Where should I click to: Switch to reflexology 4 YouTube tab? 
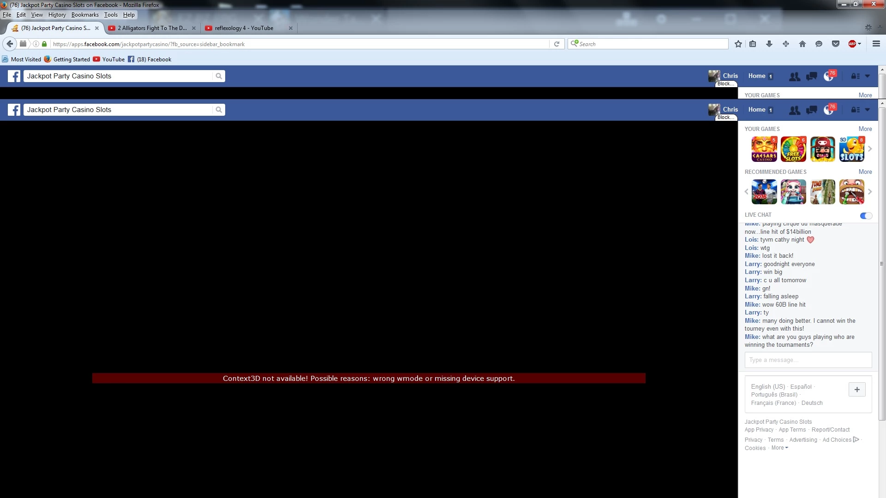(244, 28)
